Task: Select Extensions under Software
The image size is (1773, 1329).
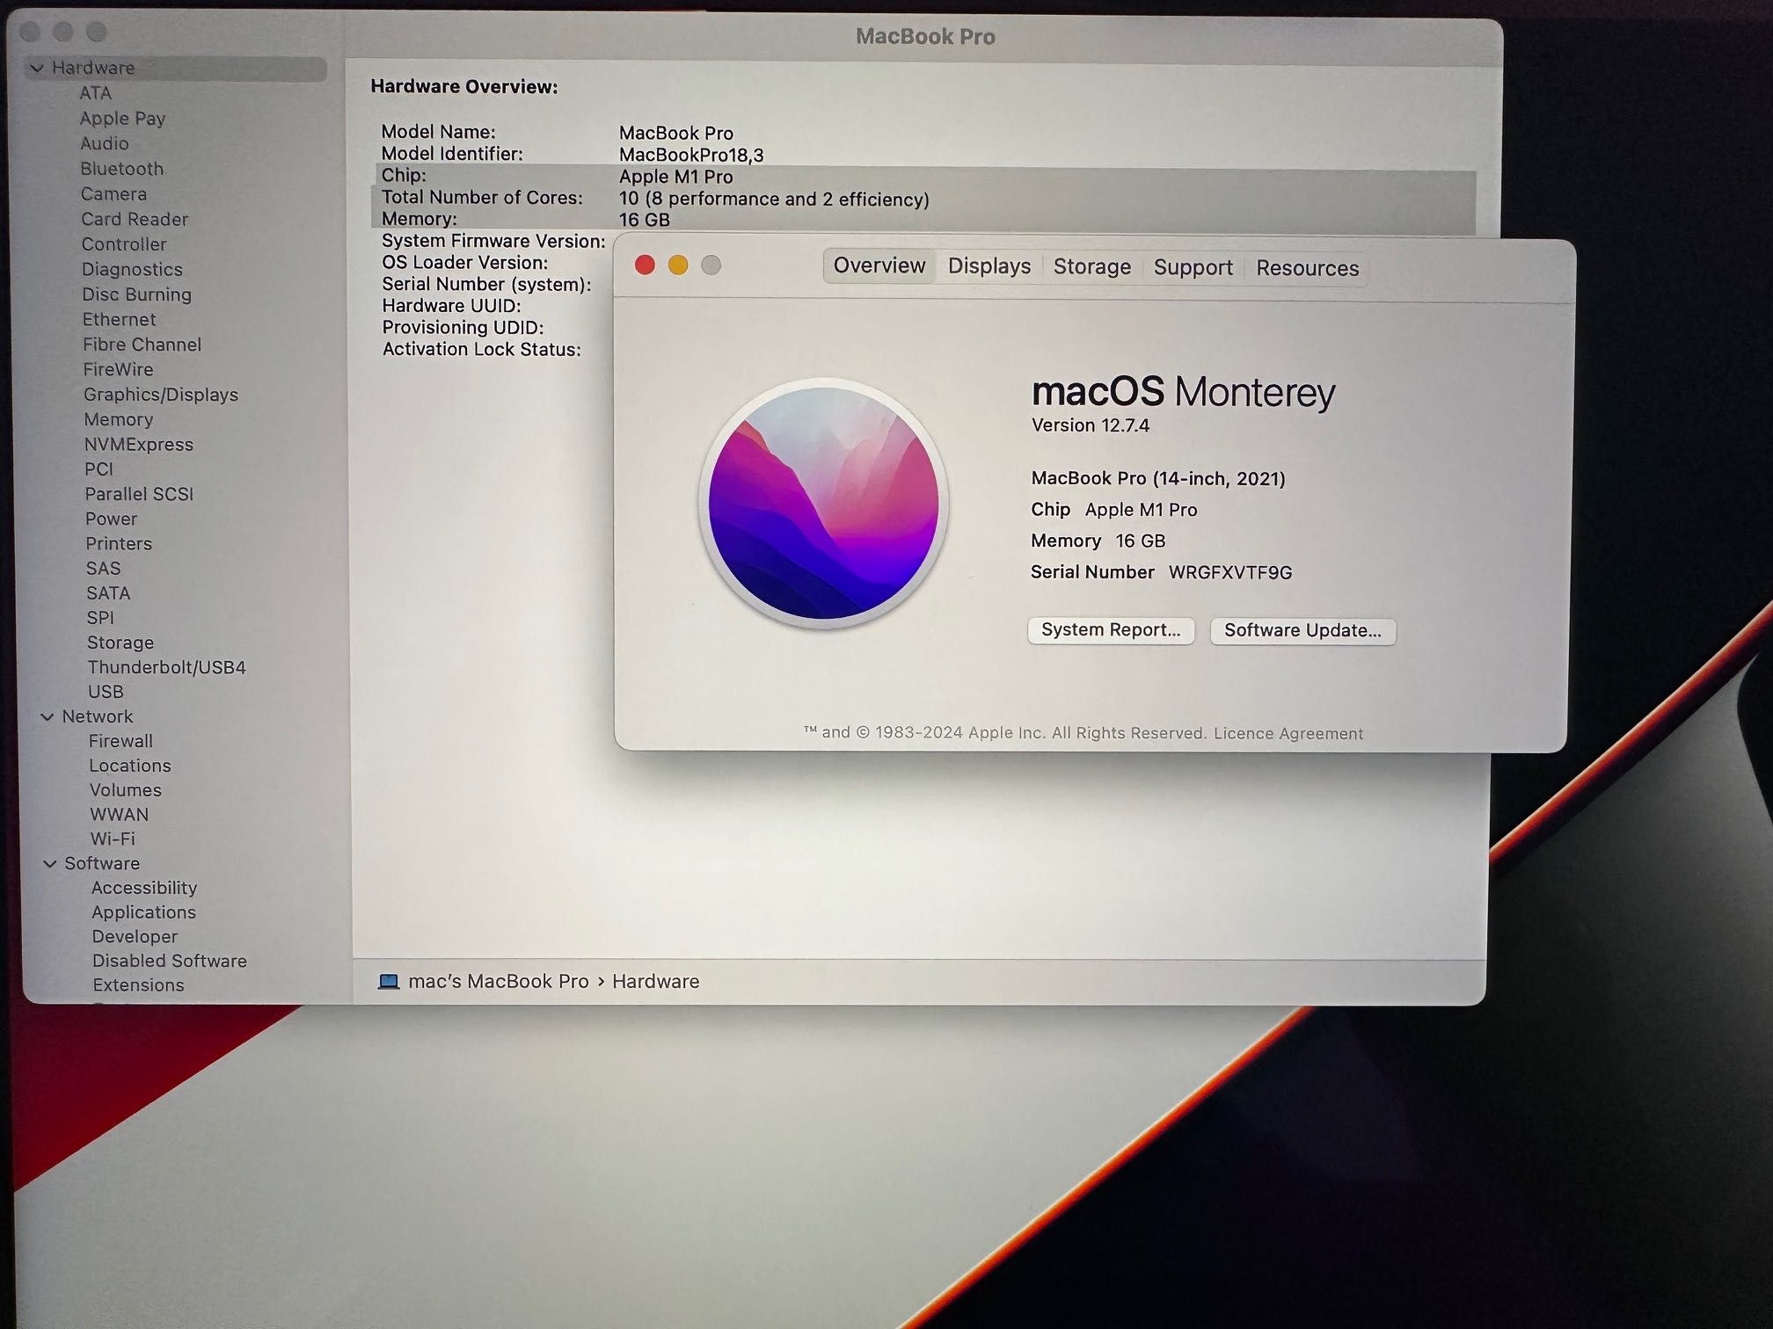Action: tap(138, 985)
